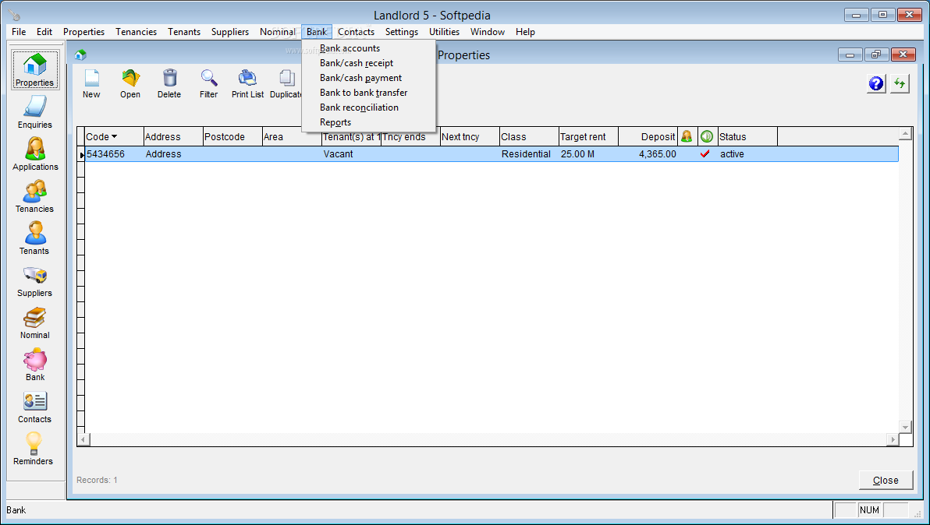Click the Deposit column header

(x=648, y=137)
